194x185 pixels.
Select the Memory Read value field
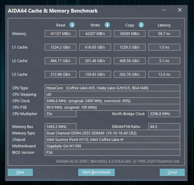(61, 34)
